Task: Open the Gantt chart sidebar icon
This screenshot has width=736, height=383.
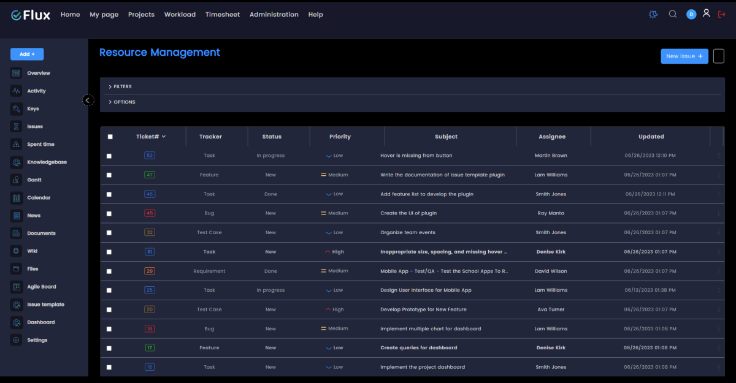Action: pos(15,180)
